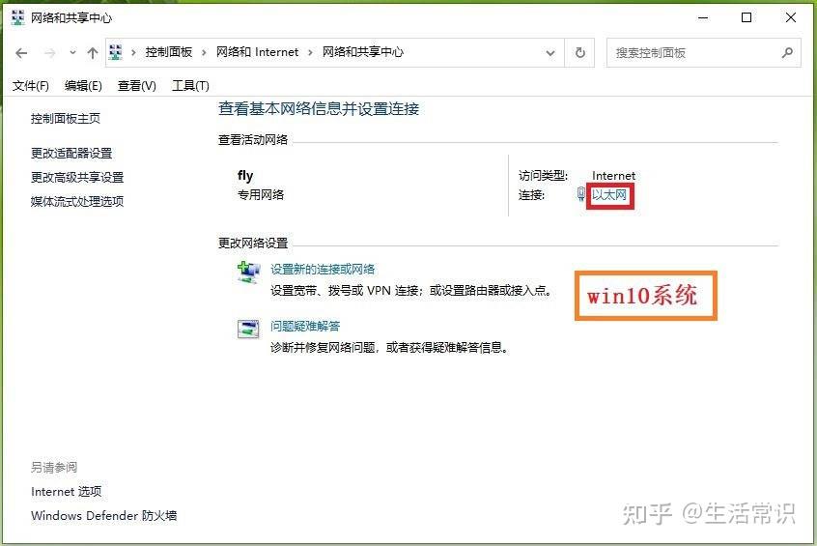Viewport: 817px width, 546px height.
Task: Open 媒体流式处理选项
Action: coord(77,201)
